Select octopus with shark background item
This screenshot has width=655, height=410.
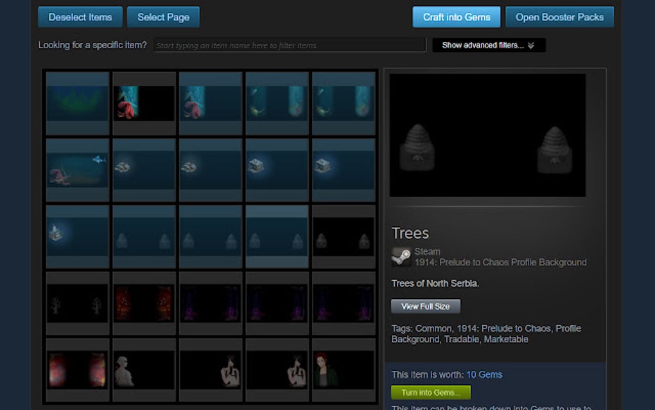click(x=78, y=170)
